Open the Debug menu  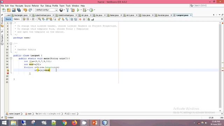click(x=48, y=6)
